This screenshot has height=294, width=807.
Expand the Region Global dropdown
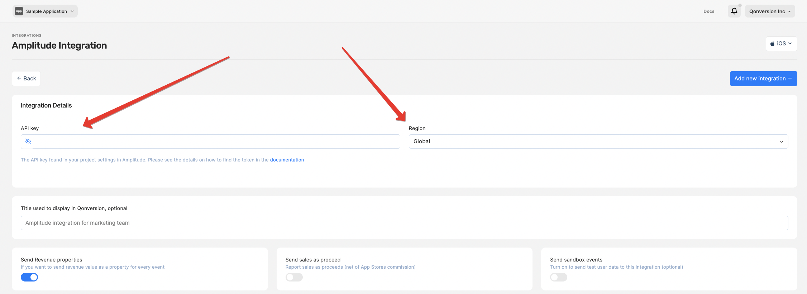point(598,141)
